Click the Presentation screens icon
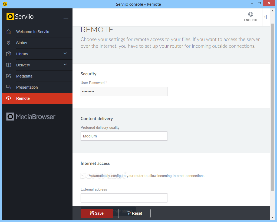277x222 pixels. click(8, 87)
